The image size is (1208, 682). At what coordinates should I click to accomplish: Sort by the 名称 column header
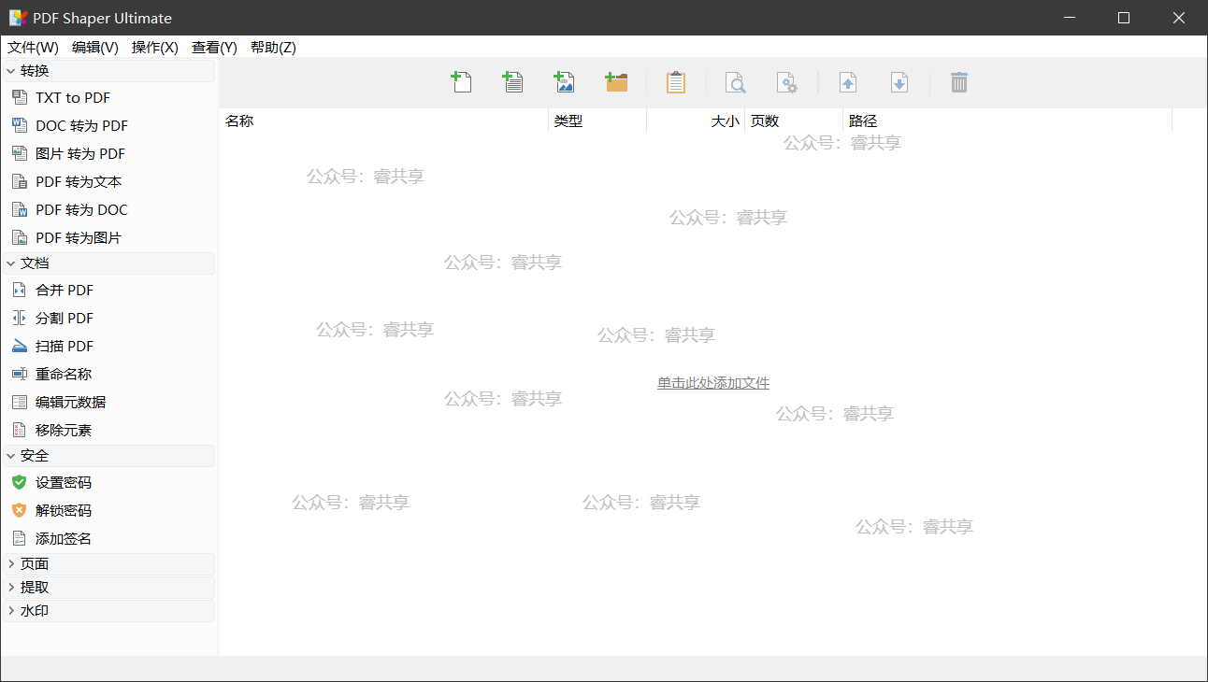coord(384,121)
